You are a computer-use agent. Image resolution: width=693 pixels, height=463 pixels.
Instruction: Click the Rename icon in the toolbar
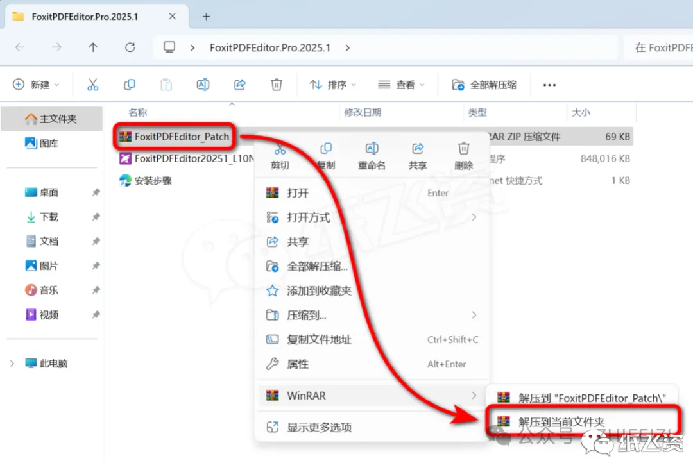[203, 85]
